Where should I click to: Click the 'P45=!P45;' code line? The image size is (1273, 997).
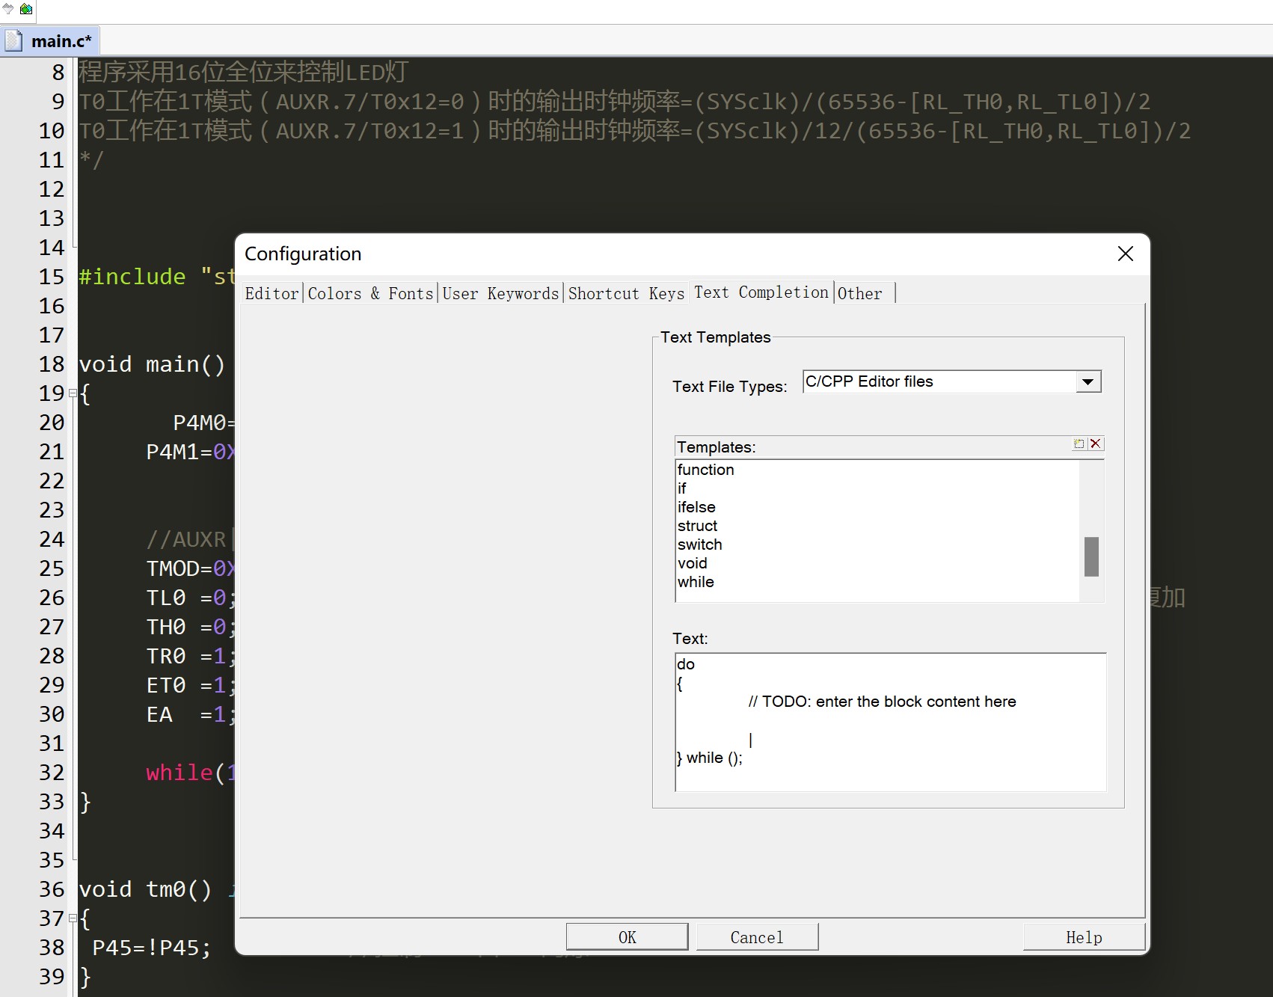click(x=152, y=948)
